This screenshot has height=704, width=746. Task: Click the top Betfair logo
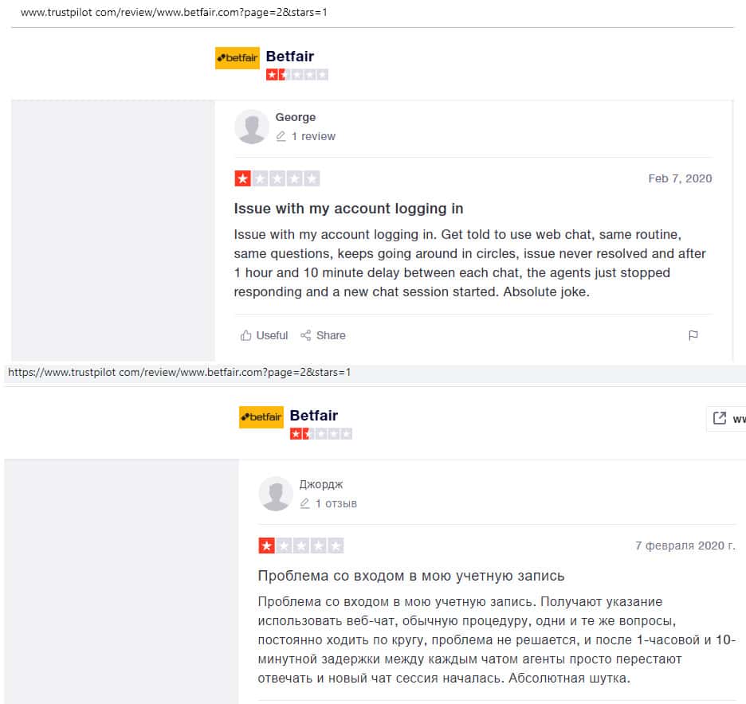[x=238, y=58]
